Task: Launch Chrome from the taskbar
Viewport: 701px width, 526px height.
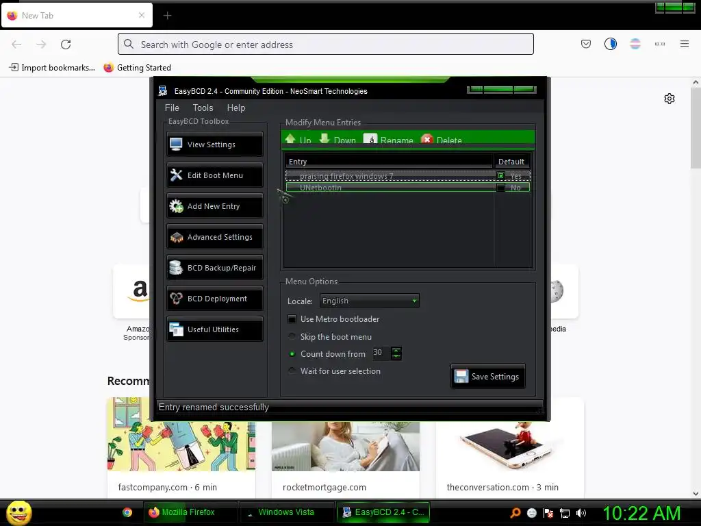Action: coord(127,512)
